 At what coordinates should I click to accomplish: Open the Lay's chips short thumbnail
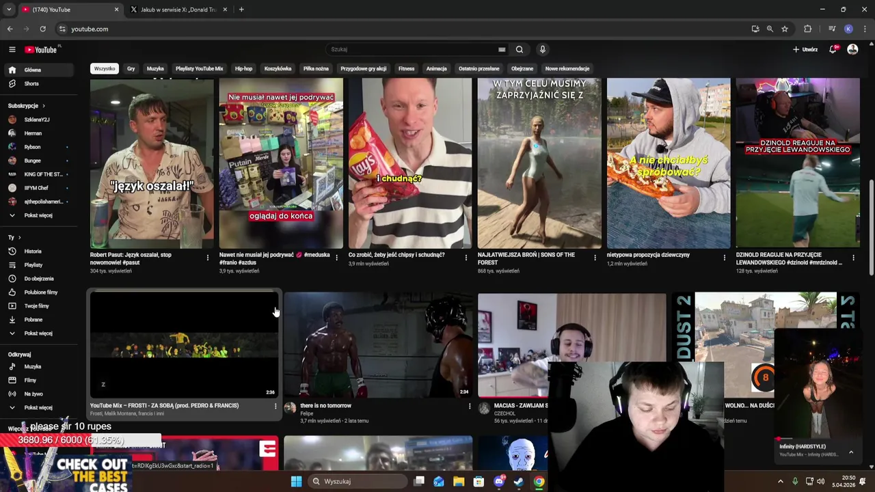click(410, 163)
